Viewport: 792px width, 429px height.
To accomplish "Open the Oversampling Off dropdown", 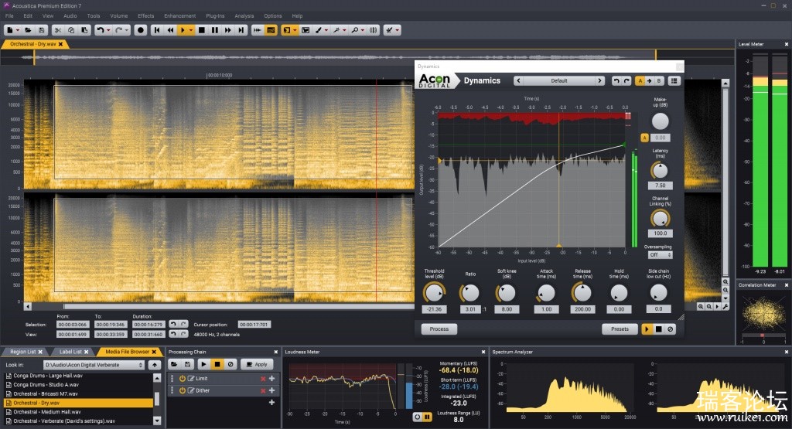I will (x=661, y=255).
